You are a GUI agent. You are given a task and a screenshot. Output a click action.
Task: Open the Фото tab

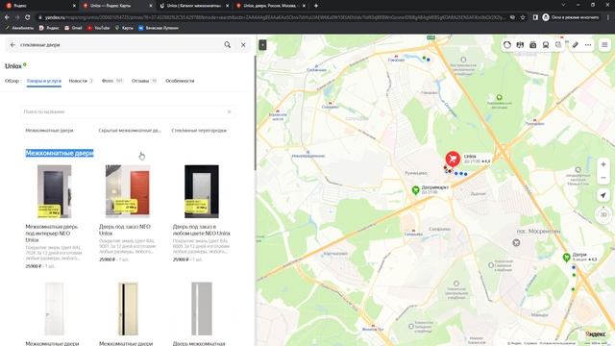coord(112,81)
